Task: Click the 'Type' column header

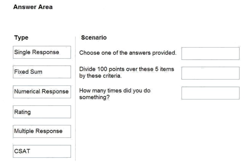Action: tap(21, 38)
